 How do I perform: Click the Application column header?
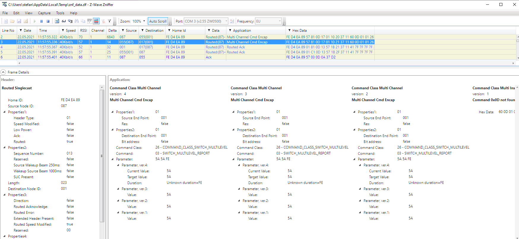point(242,31)
